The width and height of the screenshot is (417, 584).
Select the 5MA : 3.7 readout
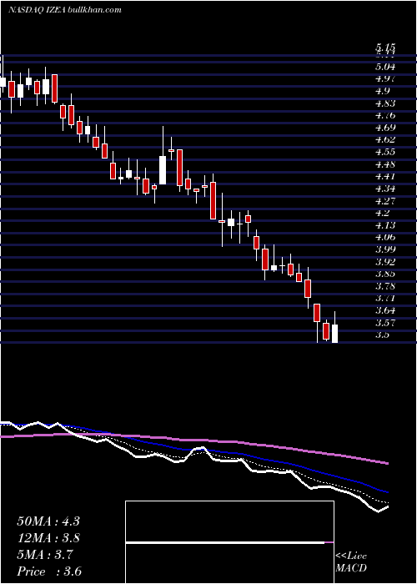45,555
